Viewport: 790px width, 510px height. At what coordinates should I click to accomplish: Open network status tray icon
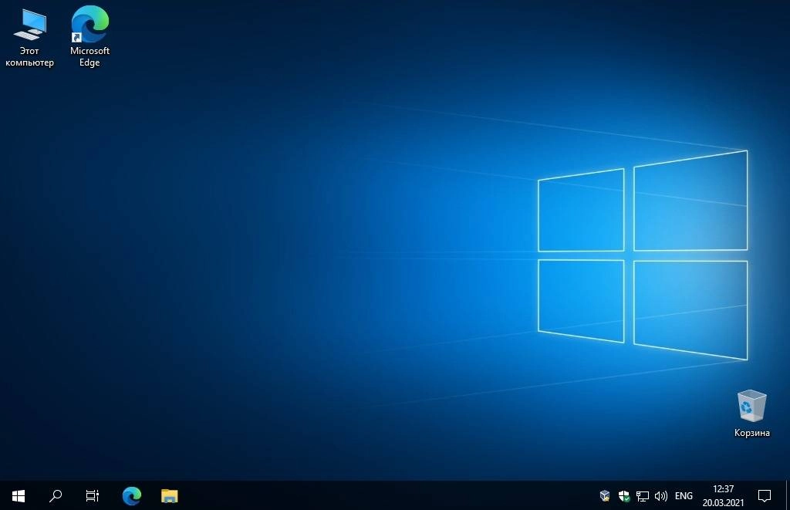click(643, 496)
